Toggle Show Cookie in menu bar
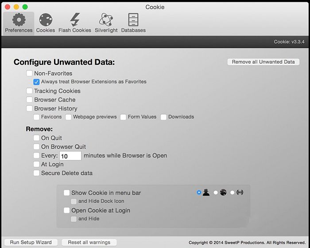The image size is (310, 248). coord(66,193)
